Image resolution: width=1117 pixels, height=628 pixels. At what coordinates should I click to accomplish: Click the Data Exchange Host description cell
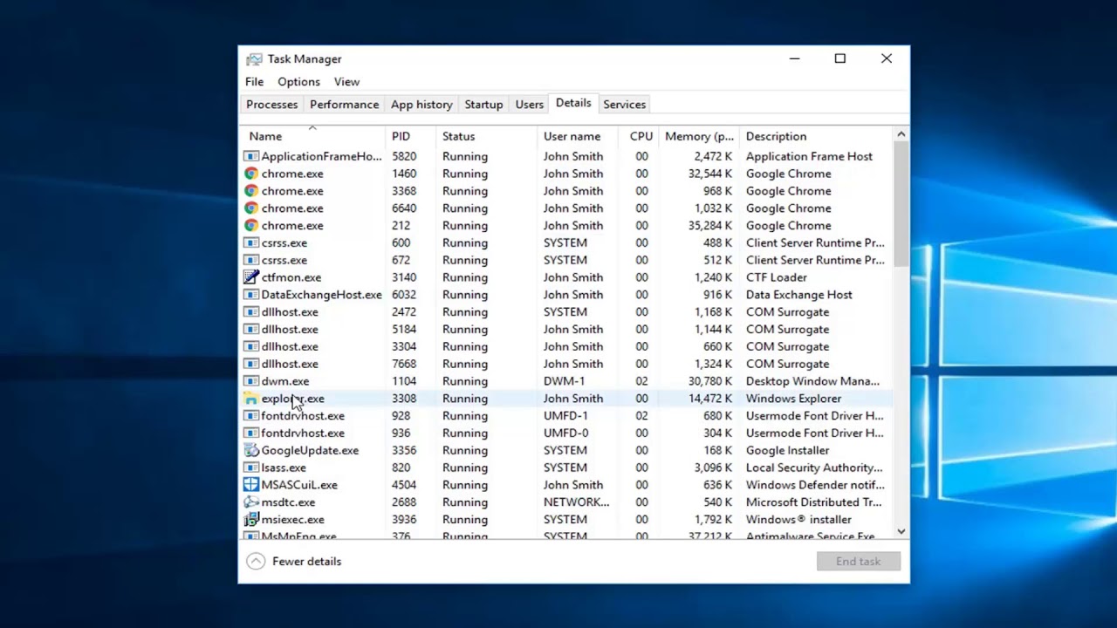(799, 295)
